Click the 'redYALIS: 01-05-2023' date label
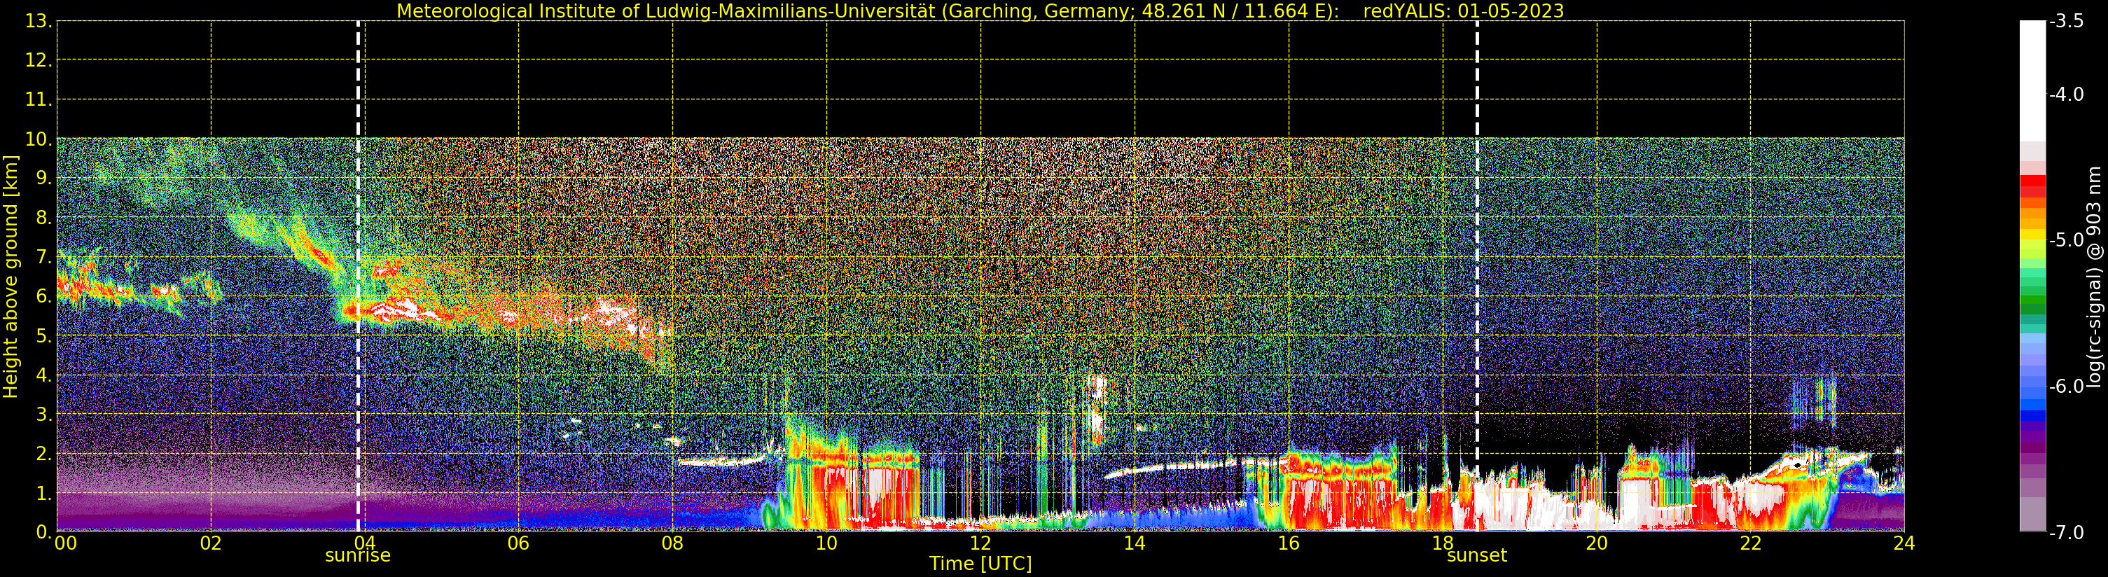Viewport: 2108px width, 577px height. [1463, 11]
